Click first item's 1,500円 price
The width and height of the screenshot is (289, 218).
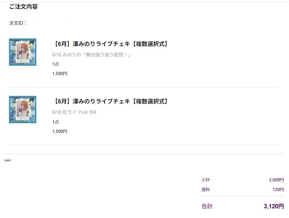point(60,74)
